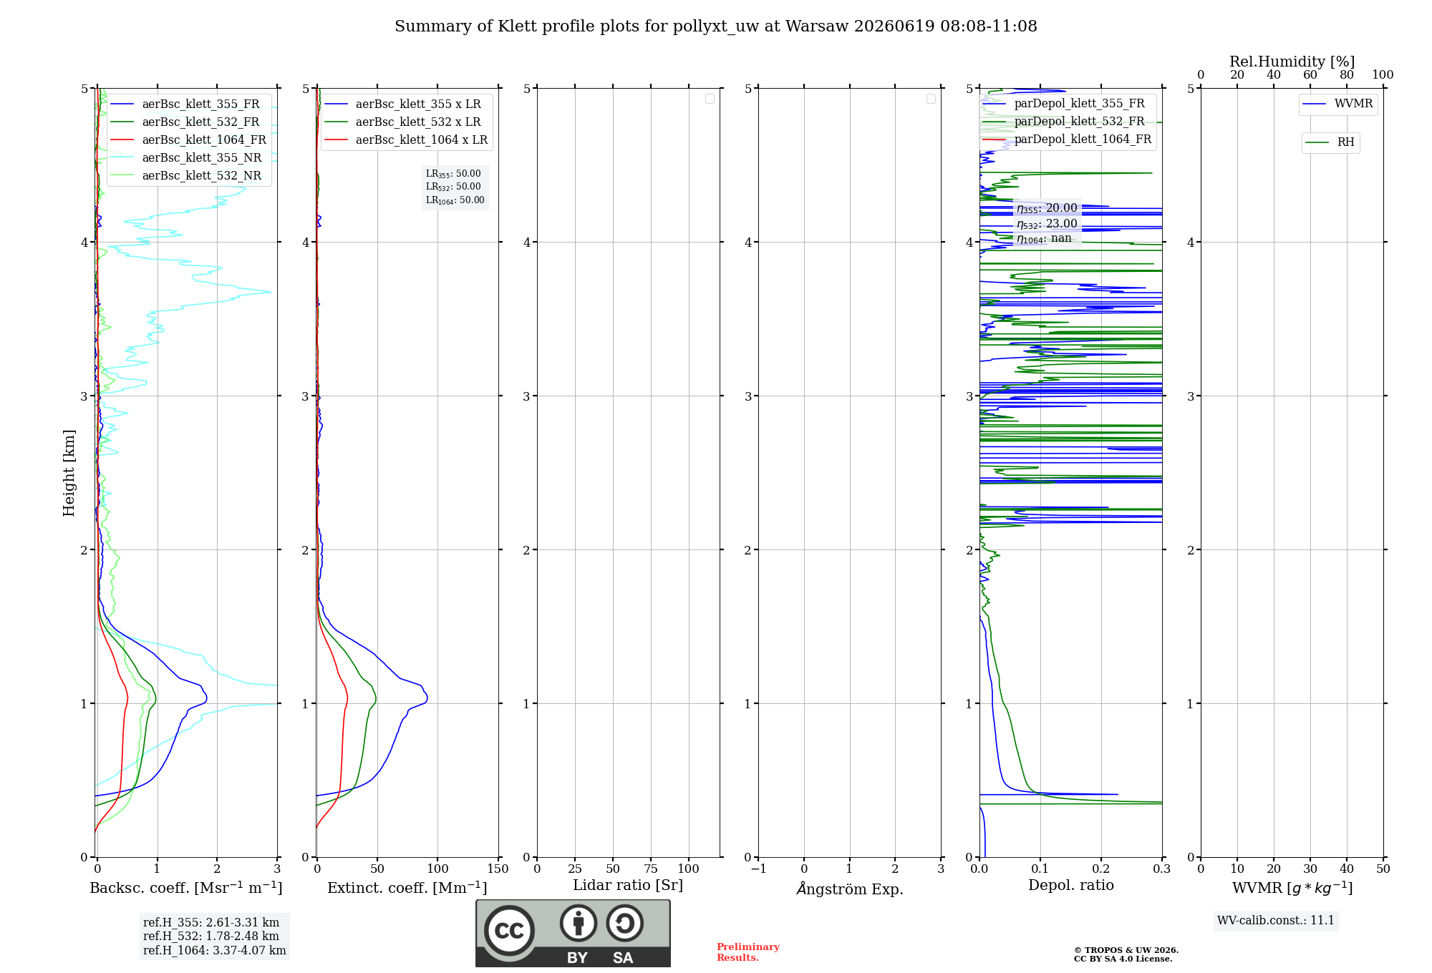Click the LR1064: 50.00 annotation
This screenshot has height=973, width=1432.
[455, 200]
